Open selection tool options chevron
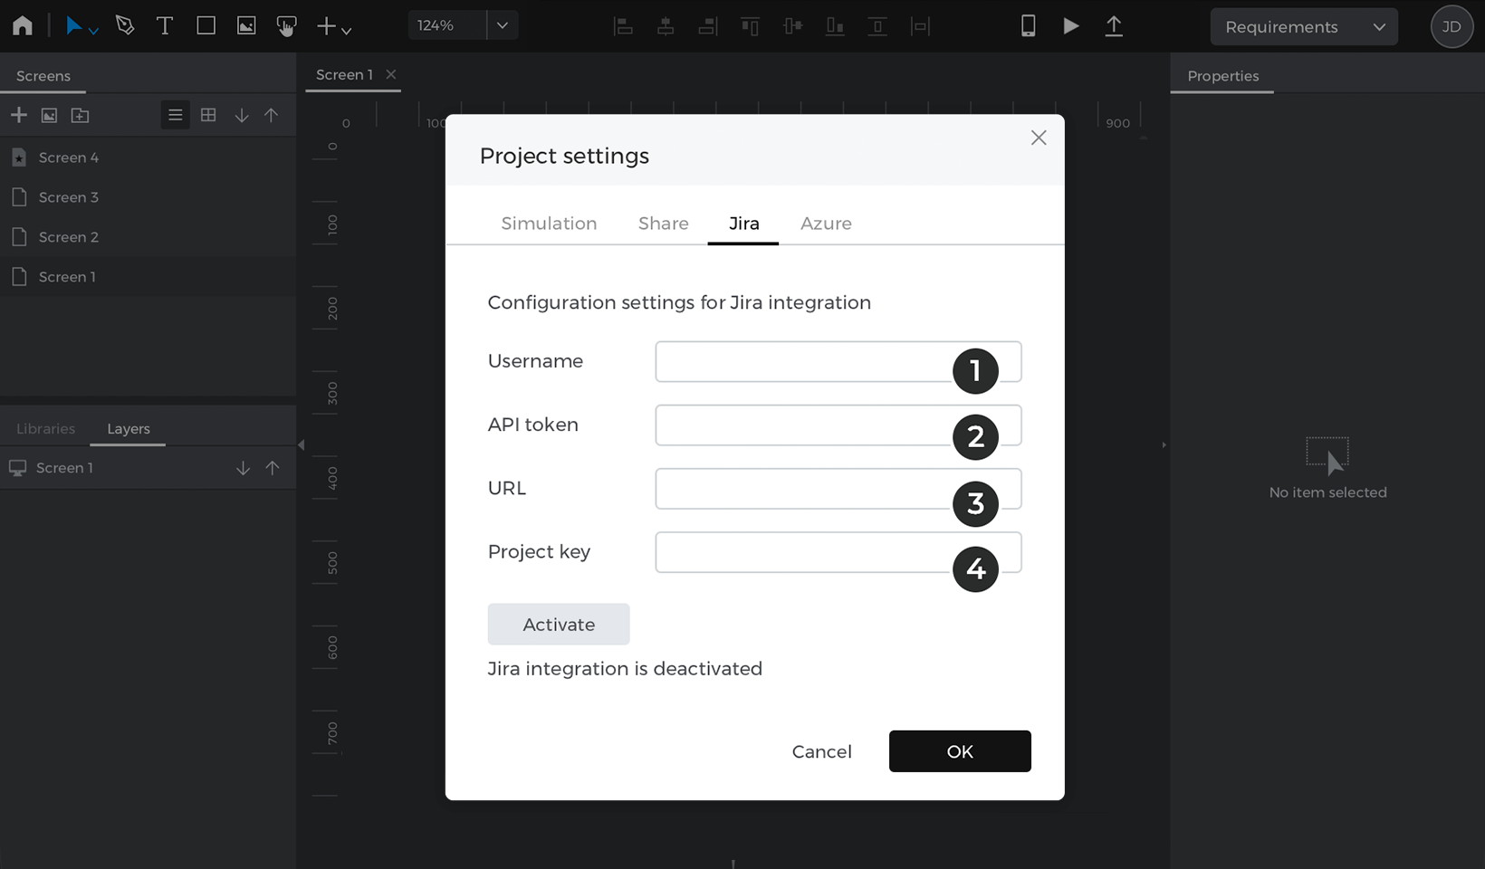Viewport: 1485px width, 869px height. [x=93, y=31]
